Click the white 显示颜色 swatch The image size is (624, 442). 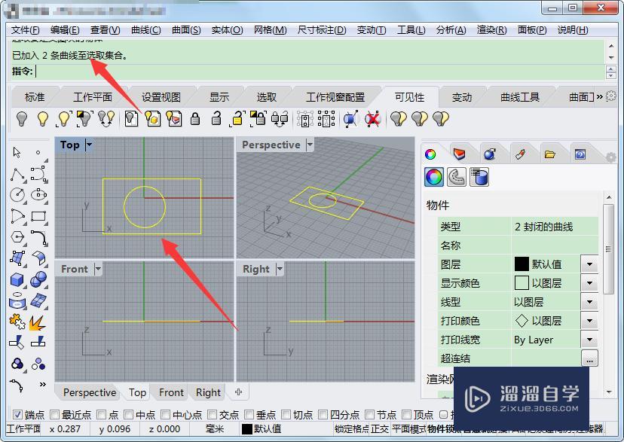(x=522, y=283)
